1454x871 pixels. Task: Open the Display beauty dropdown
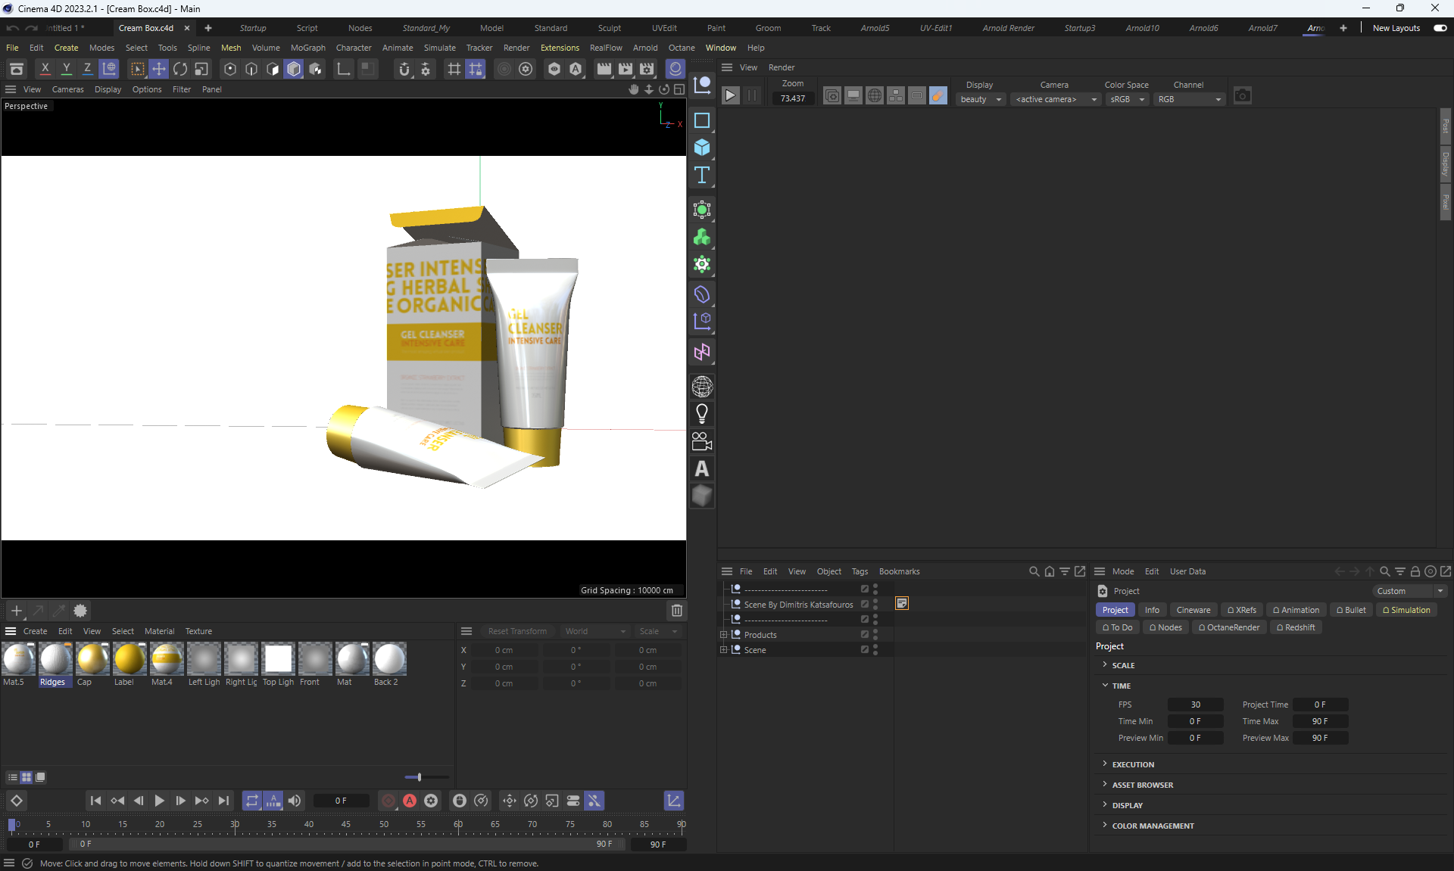point(981,99)
